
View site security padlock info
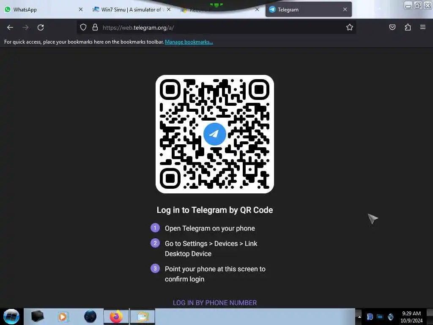95,28
